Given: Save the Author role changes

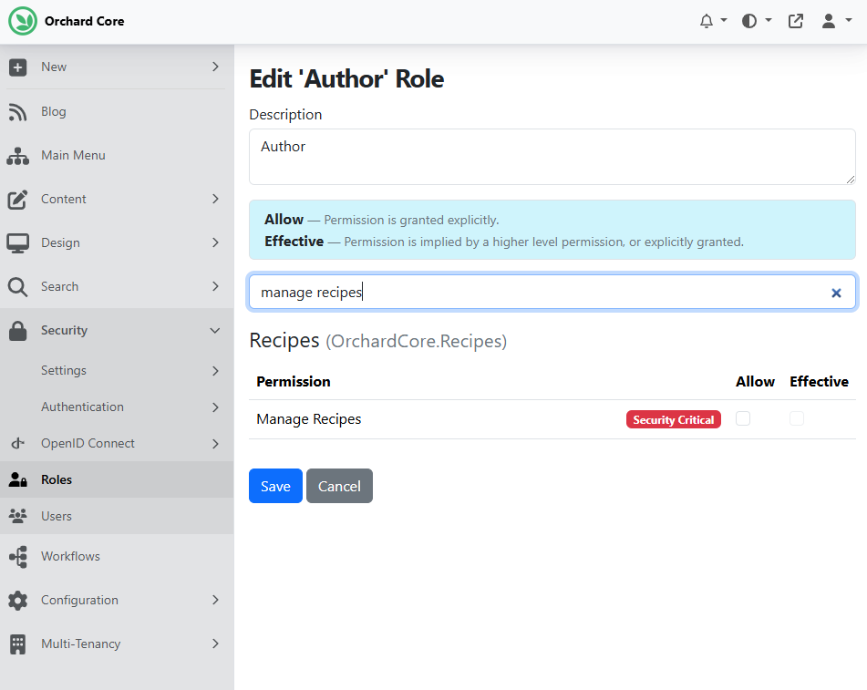Looking at the screenshot, I should coord(275,486).
